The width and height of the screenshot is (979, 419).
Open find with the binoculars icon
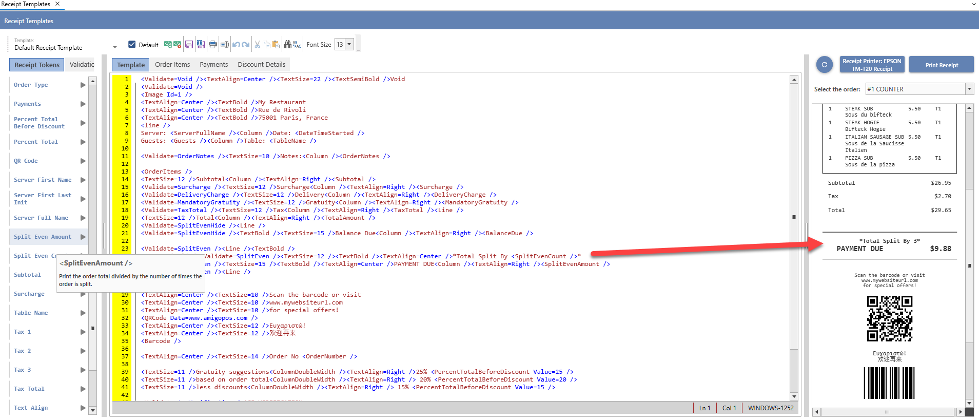click(287, 45)
